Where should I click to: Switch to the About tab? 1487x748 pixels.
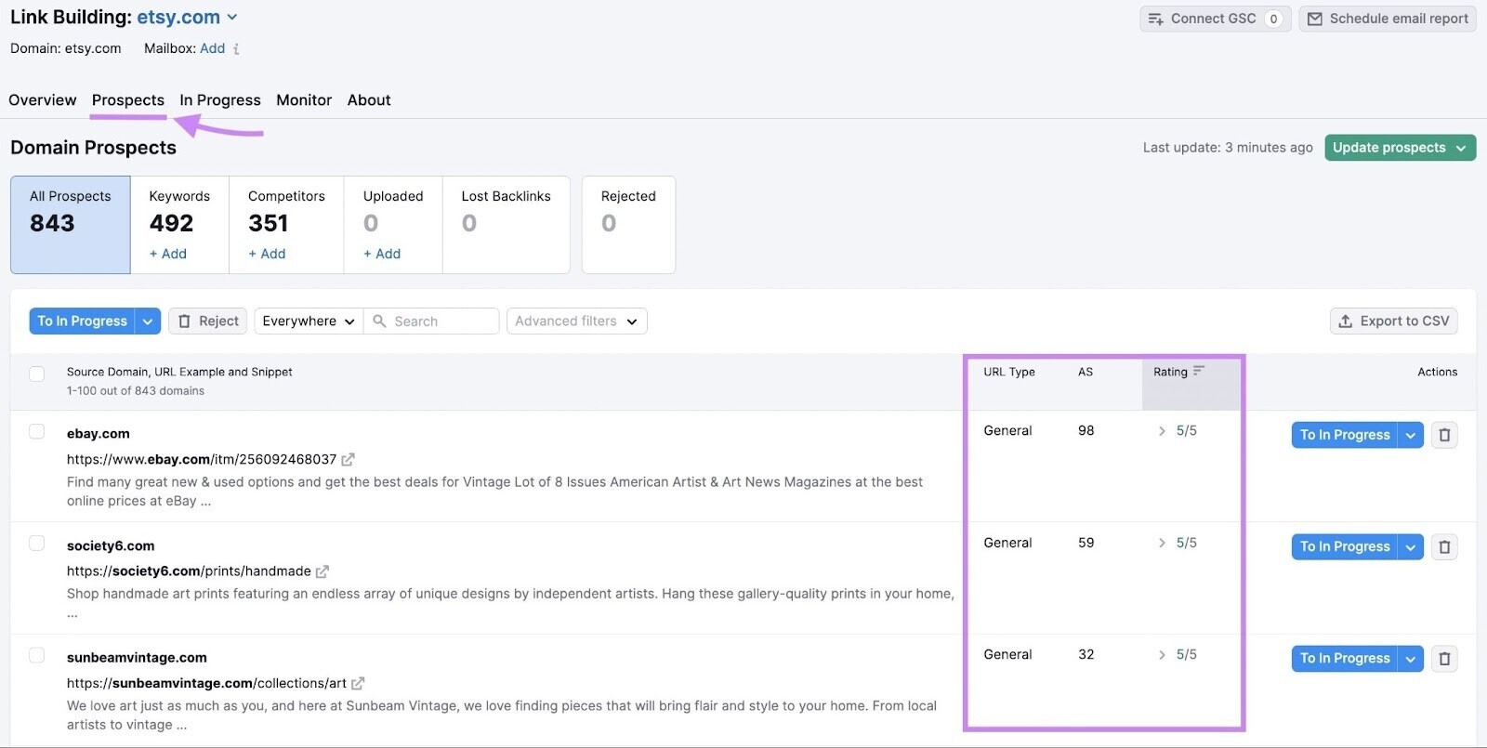coord(369,100)
